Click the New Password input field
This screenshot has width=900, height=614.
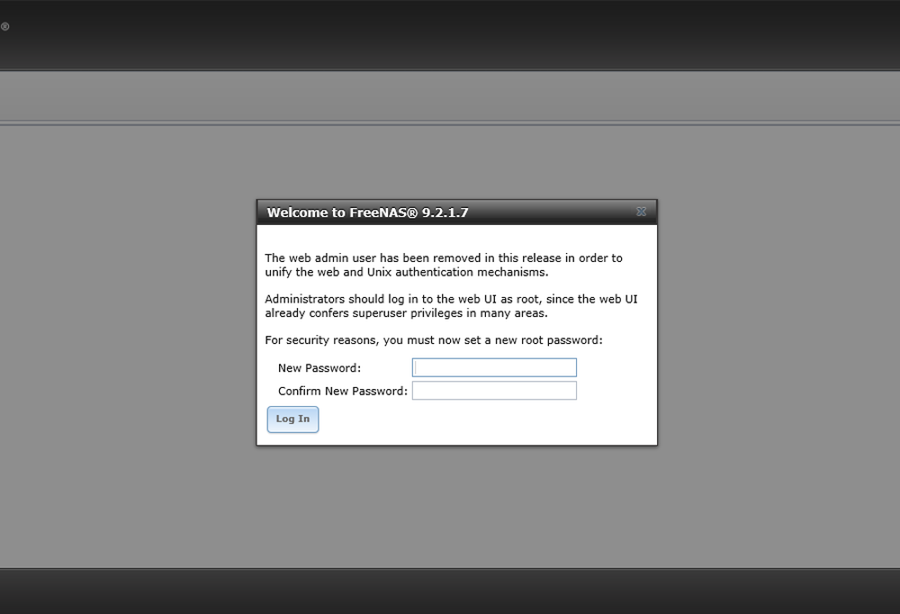click(x=494, y=367)
